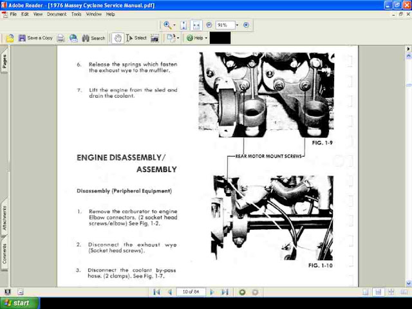
Task: Open the Help menu
Action: (x=110, y=14)
